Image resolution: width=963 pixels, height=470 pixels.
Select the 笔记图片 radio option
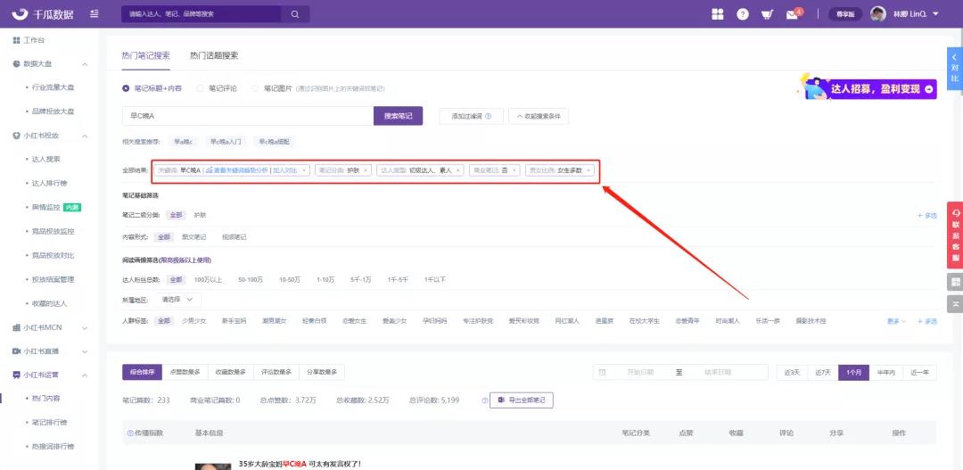255,88
